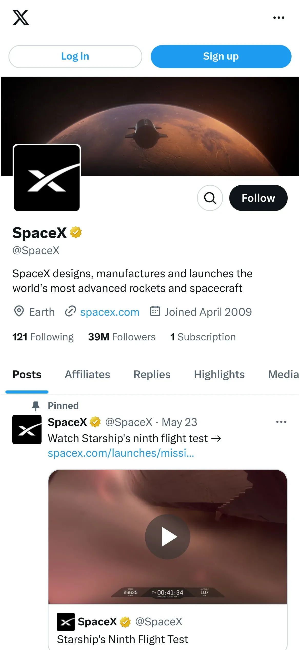Switch to the Affiliates tab
The image size is (300, 650).
point(87,375)
